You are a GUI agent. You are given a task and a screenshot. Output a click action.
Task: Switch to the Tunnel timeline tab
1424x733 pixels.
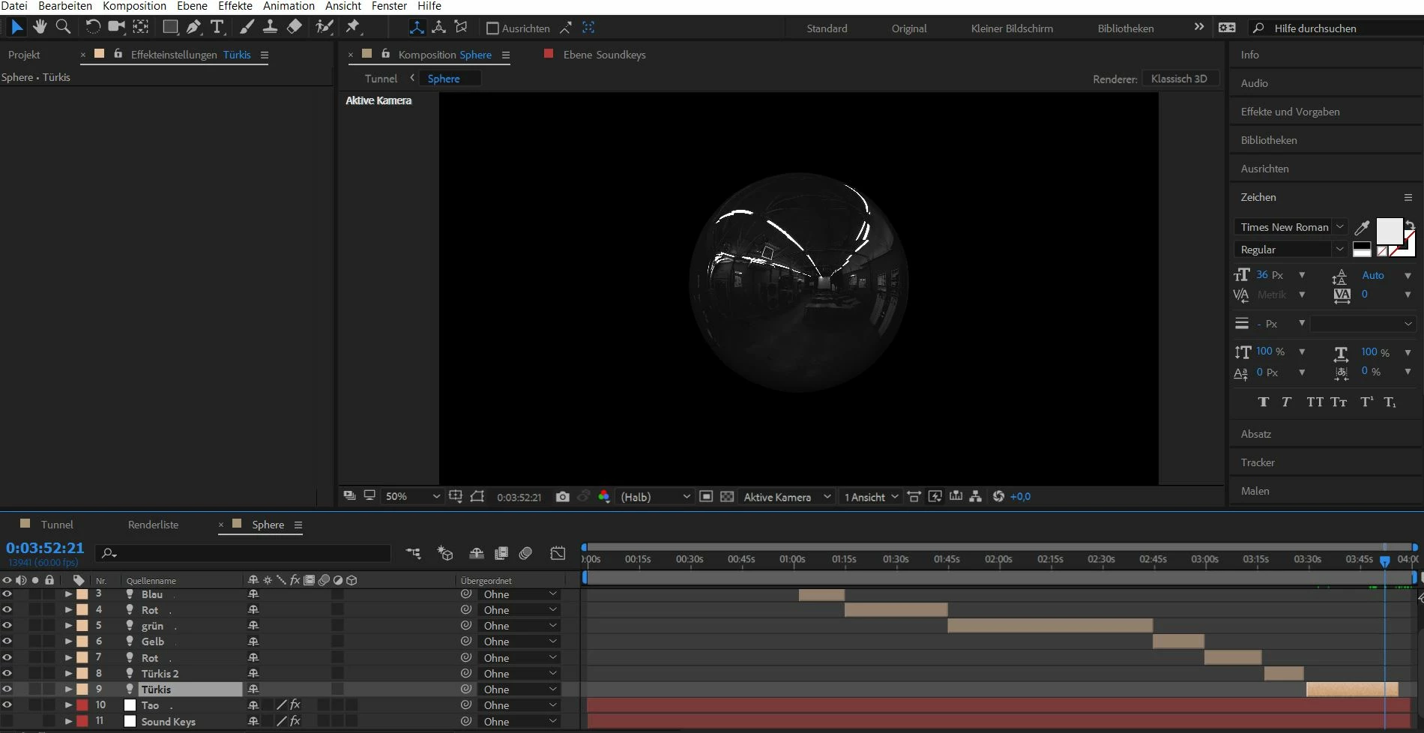point(57,525)
